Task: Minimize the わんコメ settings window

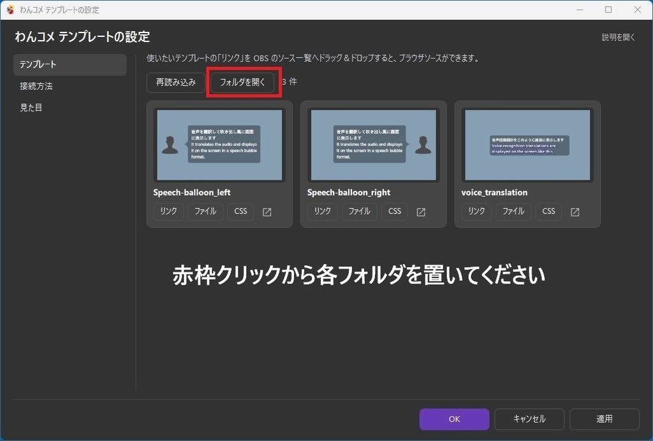Action: pos(580,10)
